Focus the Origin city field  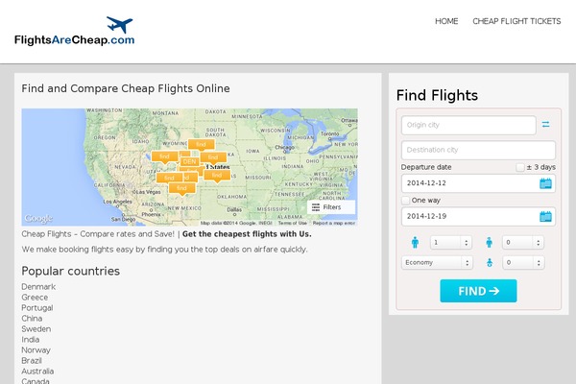point(468,125)
